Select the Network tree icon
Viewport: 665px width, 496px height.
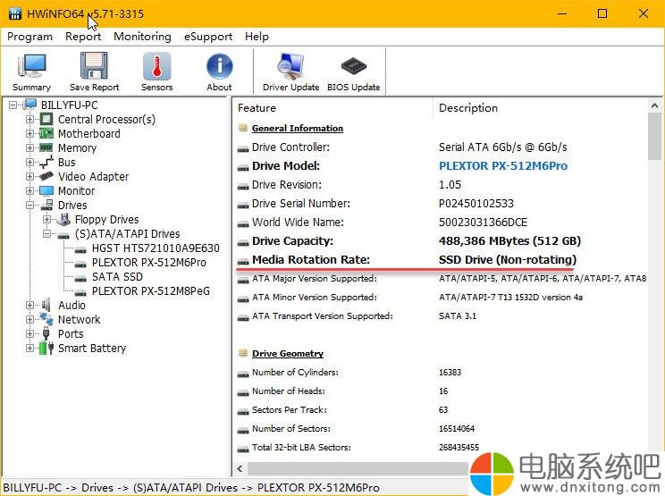pos(46,319)
